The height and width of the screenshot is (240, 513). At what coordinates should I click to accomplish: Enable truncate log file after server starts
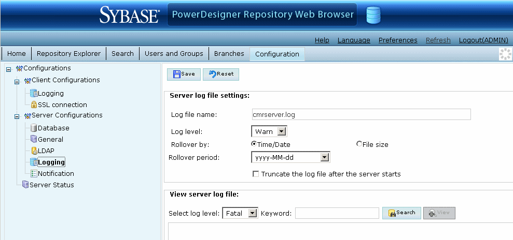[256, 174]
